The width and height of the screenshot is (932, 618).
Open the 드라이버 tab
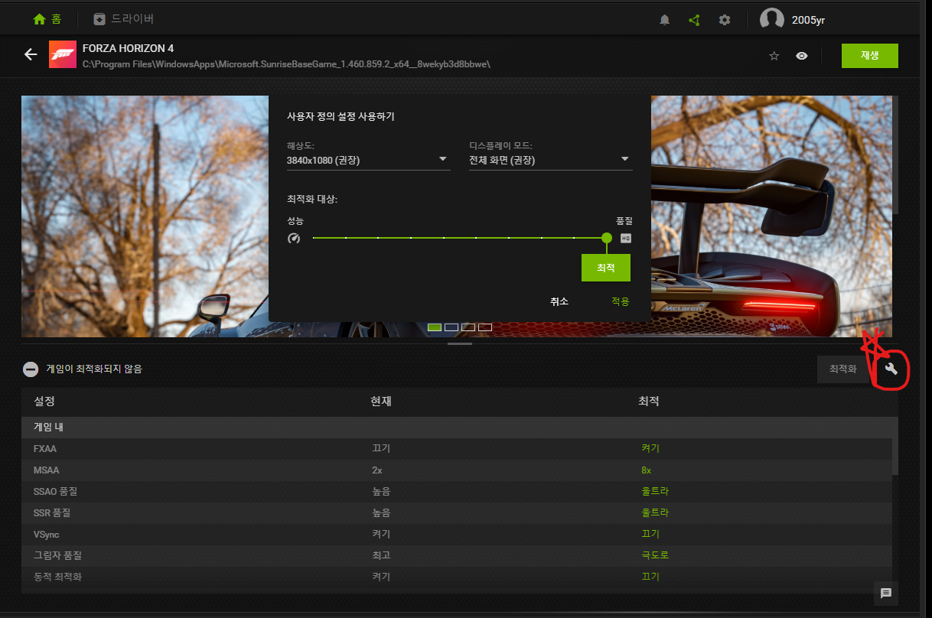tap(123, 19)
